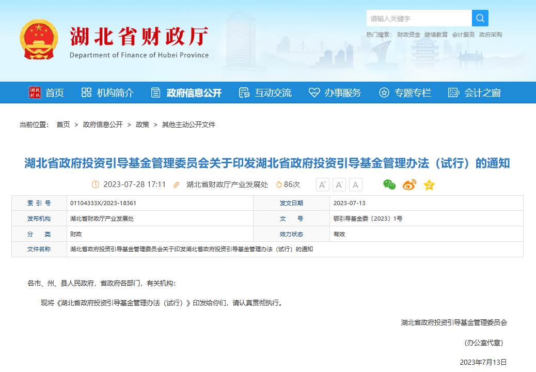Viewport: 536px width, 372px height.
Task: Click the salutation line 各市、州、县人民政府
Action: point(102,284)
